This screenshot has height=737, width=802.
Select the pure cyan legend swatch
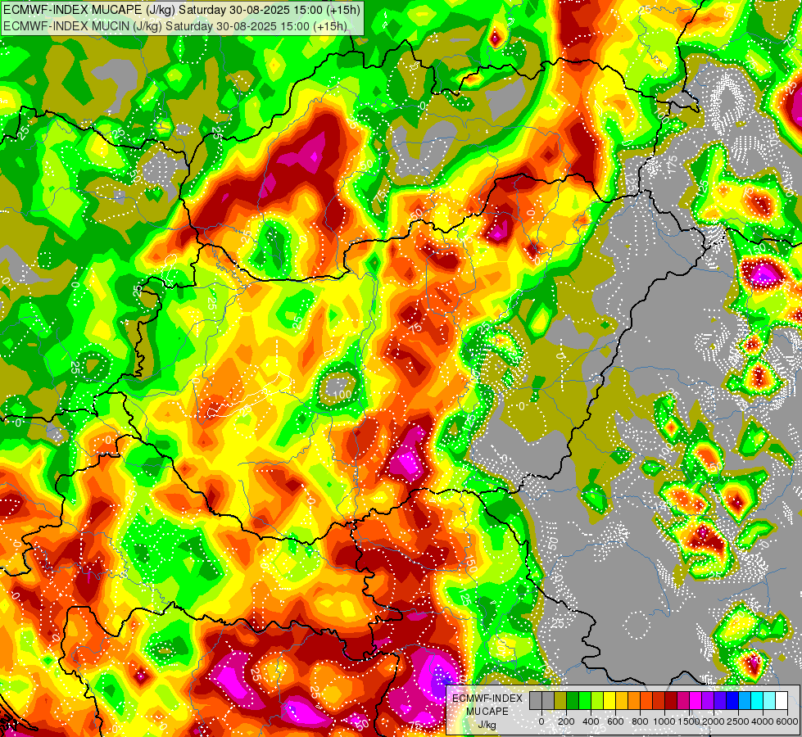click(757, 700)
